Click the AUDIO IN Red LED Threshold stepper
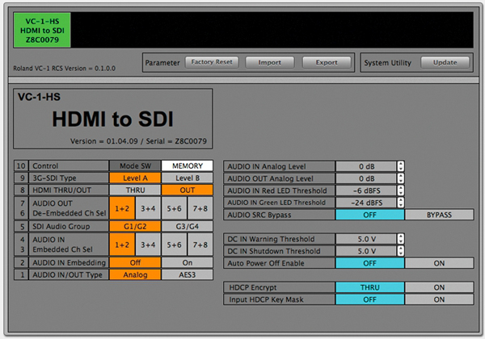 click(401, 190)
